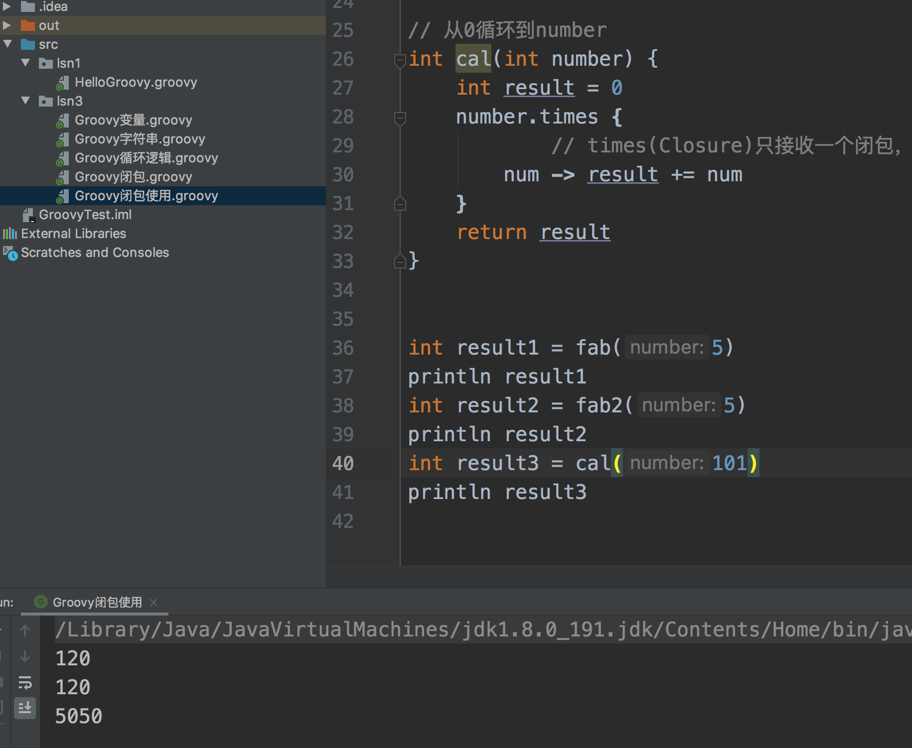Toggle scroll to end in Run console
912x748 pixels.
25,708
